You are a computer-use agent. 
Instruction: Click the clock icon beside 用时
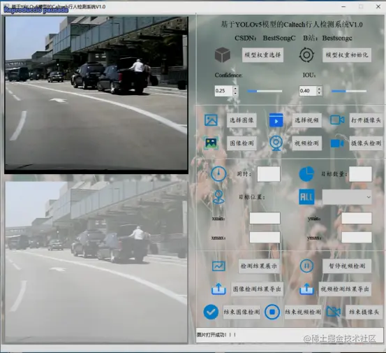(218, 174)
